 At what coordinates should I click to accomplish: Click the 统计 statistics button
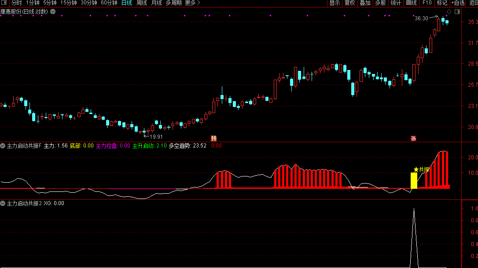[x=396, y=3]
